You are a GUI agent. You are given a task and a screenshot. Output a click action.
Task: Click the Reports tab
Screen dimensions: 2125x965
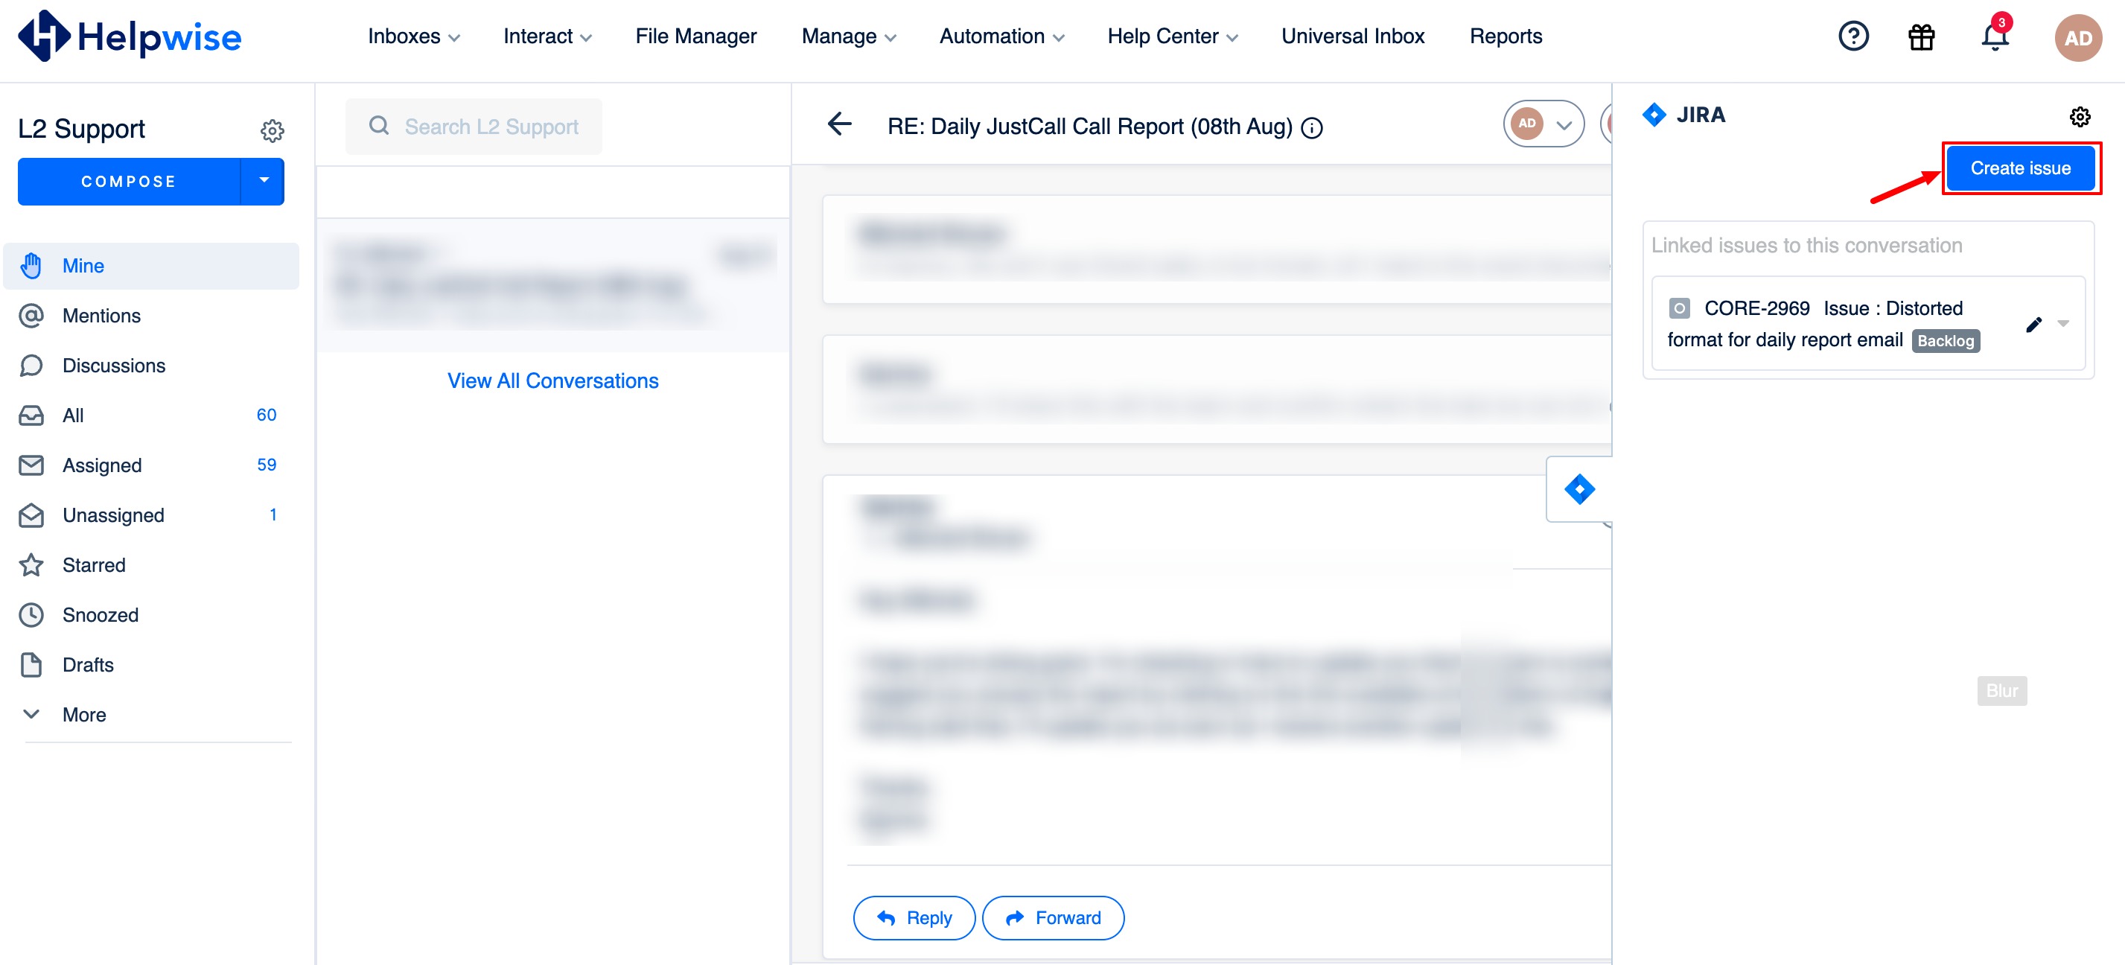(1506, 38)
